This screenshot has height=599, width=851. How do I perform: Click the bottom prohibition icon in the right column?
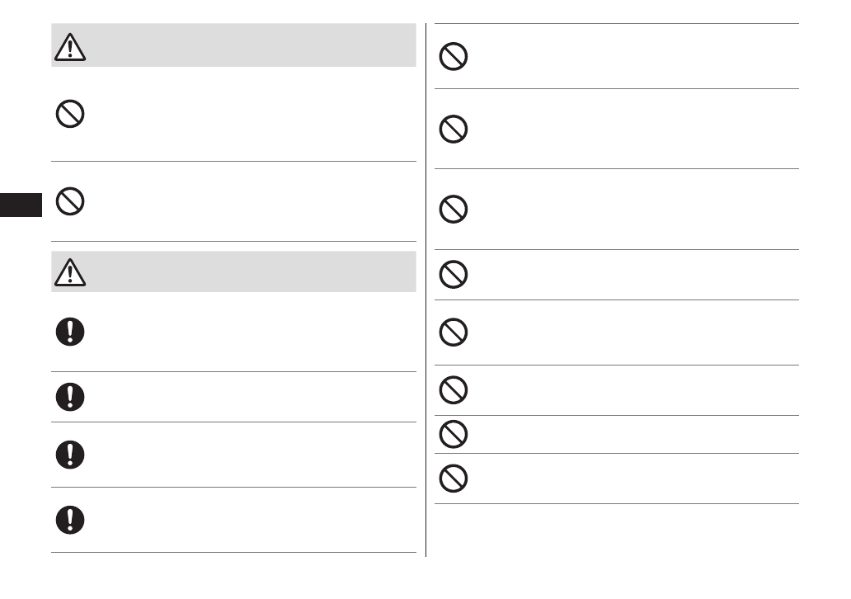tap(454, 479)
